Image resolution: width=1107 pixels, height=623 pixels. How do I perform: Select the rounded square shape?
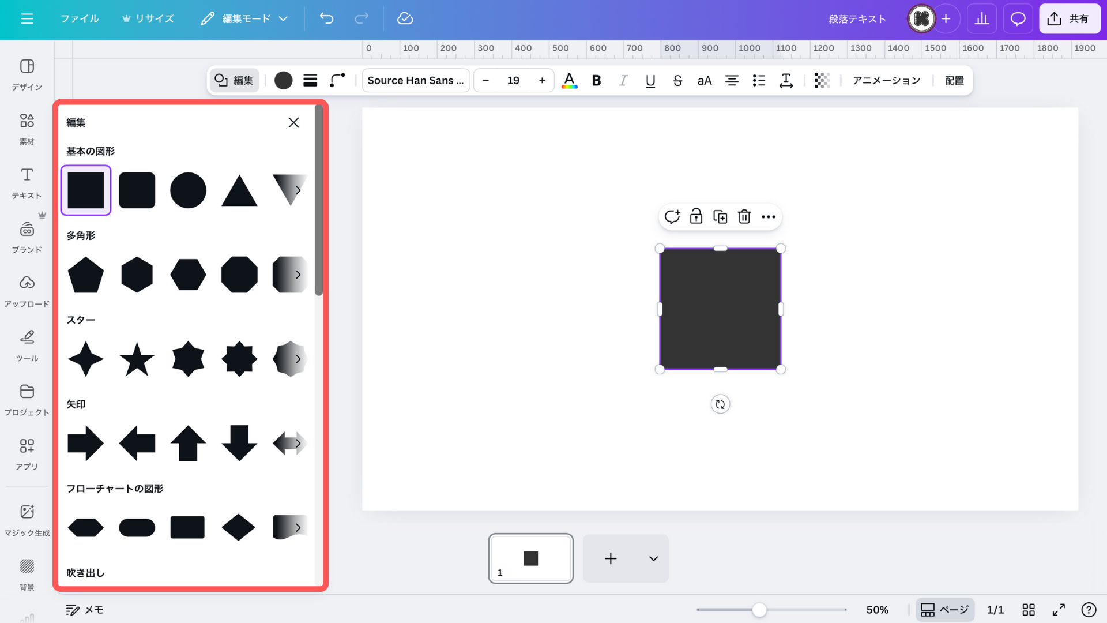(137, 190)
